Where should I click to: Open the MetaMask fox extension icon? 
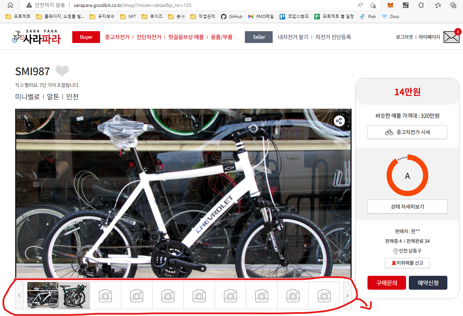tap(390, 5)
